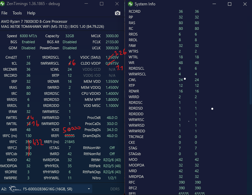Click the DDR5 label in ZenTimings

[115, 189]
